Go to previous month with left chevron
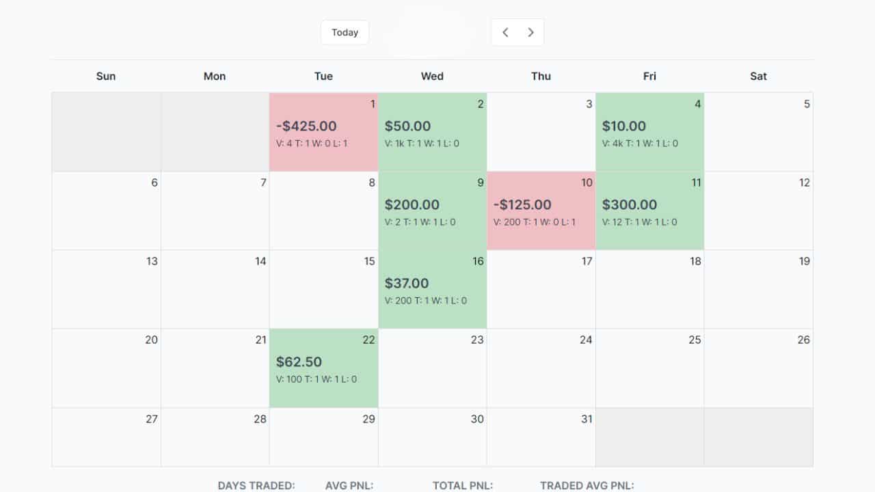The image size is (875, 492). 505,32
